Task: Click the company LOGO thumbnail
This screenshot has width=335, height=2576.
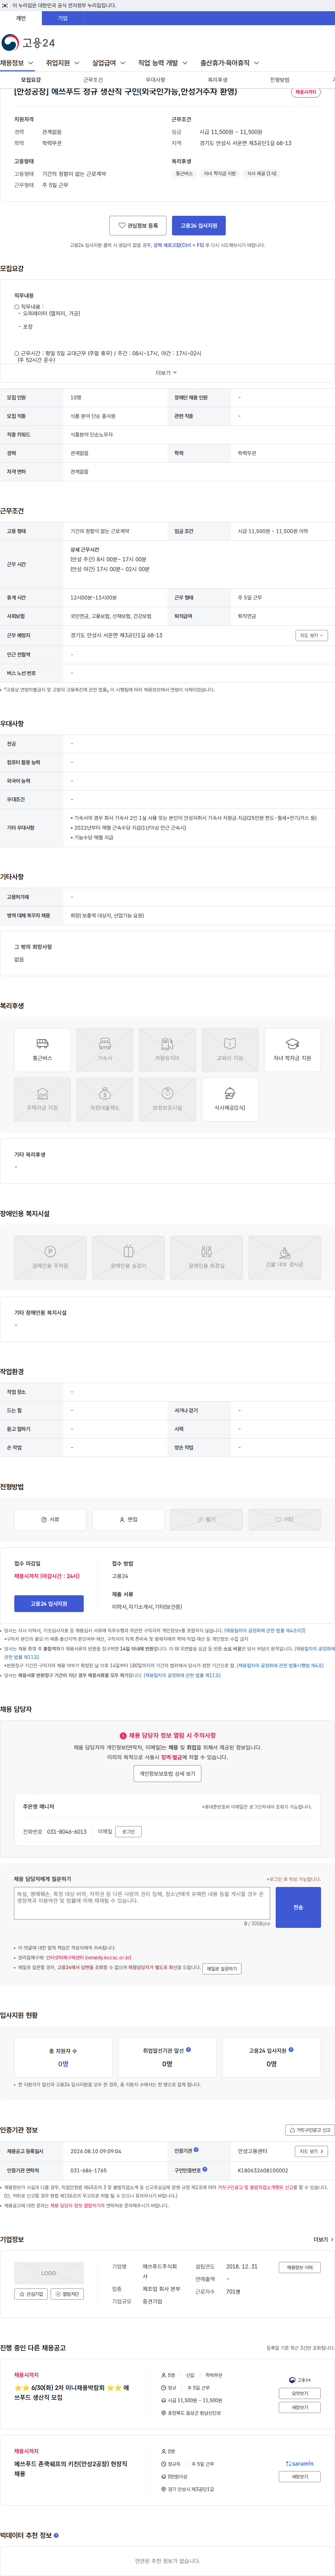Action: [49, 2273]
